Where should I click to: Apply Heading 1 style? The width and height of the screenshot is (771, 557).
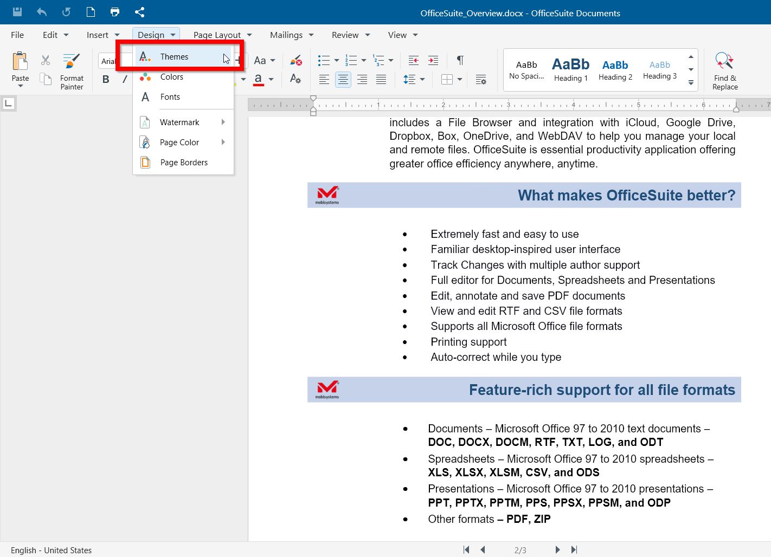tap(570, 70)
